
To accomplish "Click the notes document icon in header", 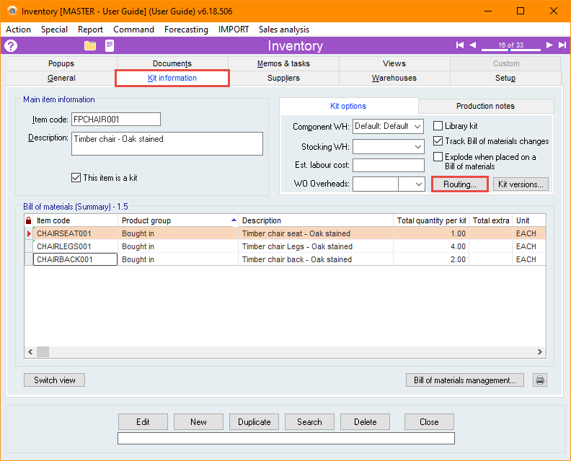I will tap(110, 46).
